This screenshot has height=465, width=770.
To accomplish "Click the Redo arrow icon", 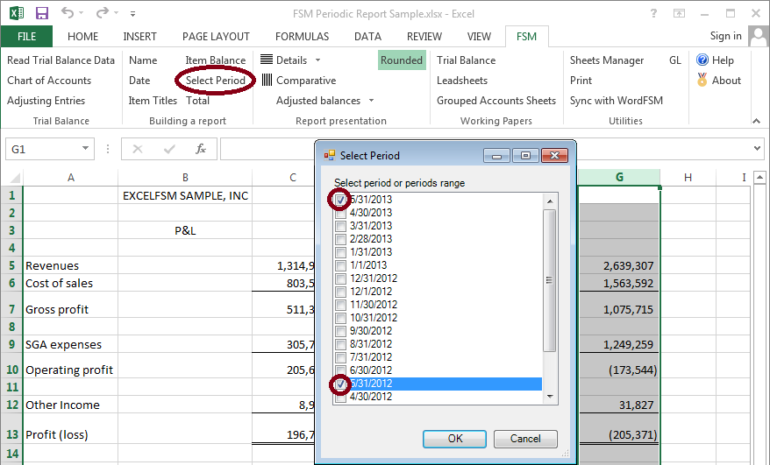I will tap(102, 13).
